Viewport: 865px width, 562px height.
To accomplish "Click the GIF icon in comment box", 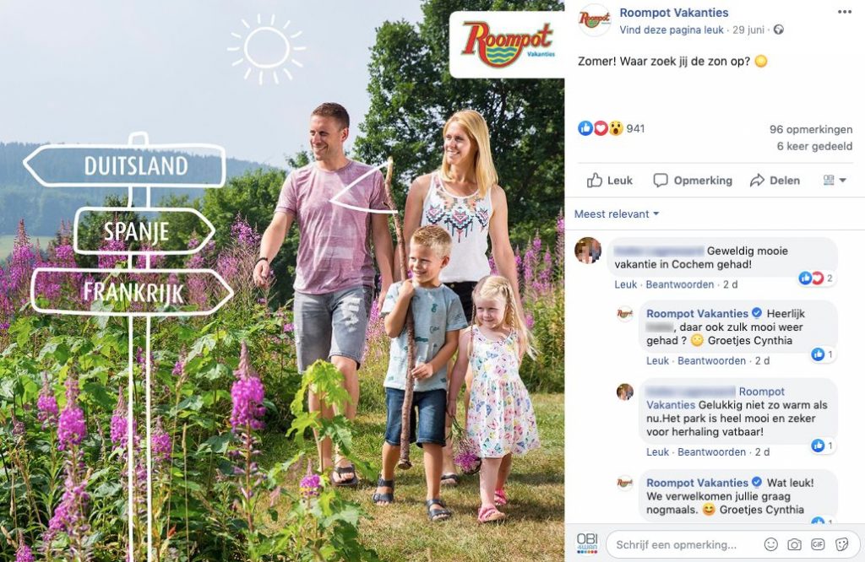I will [x=818, y=544].
